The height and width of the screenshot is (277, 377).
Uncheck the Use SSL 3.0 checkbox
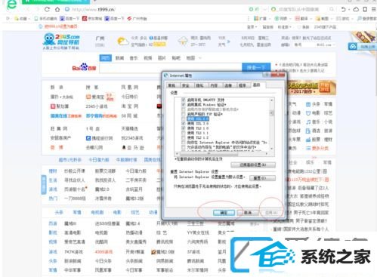tap(184, 124)
